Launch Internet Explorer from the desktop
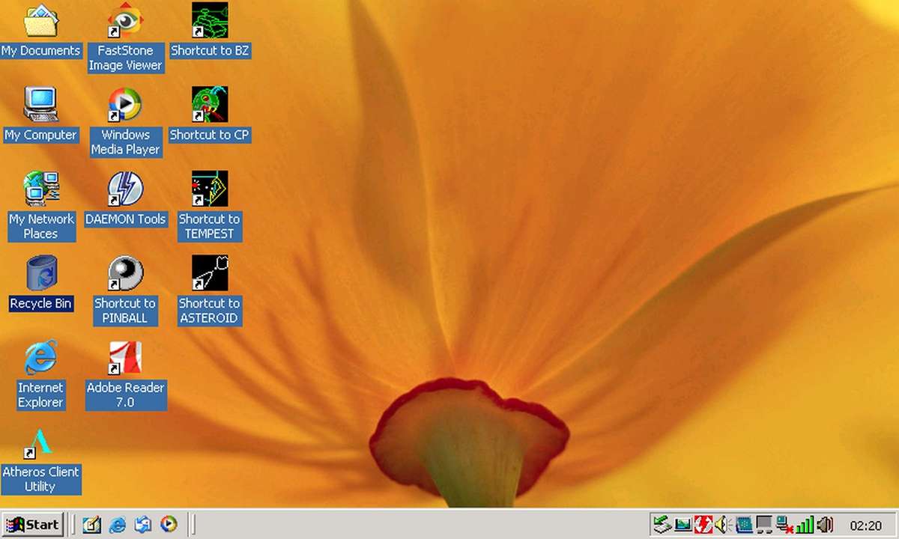899x539 pixels. [41, 359]
